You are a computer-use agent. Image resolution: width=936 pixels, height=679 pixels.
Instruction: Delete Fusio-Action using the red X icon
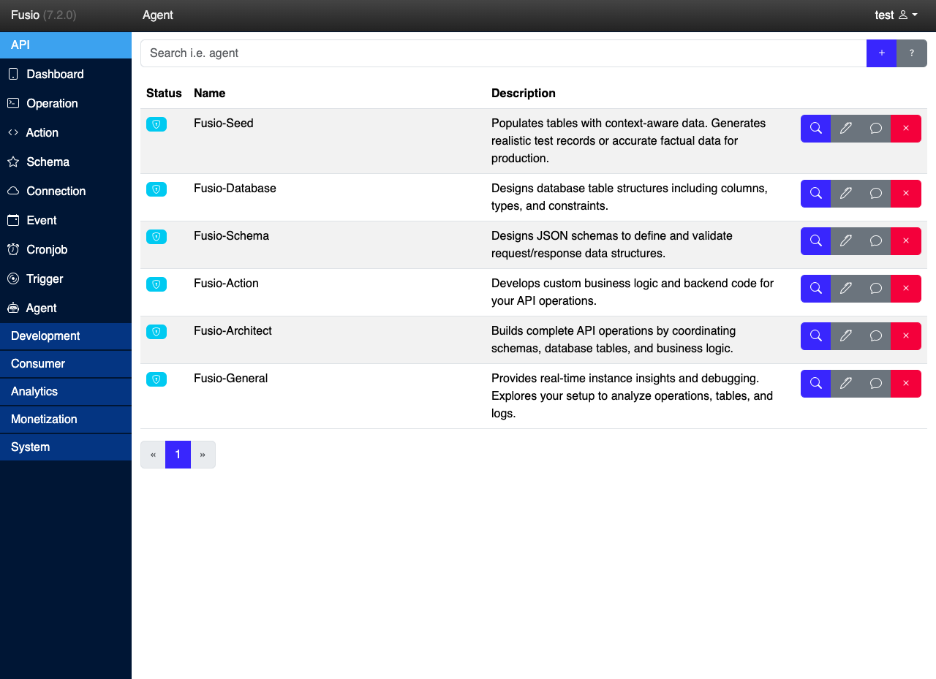(906, 289)
